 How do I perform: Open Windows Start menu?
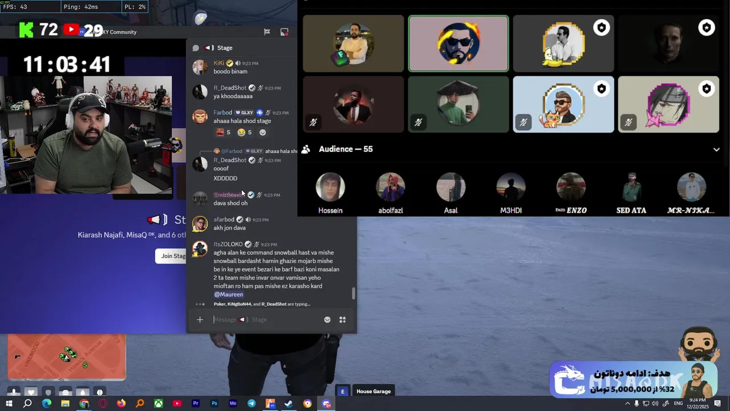[9, 404]
